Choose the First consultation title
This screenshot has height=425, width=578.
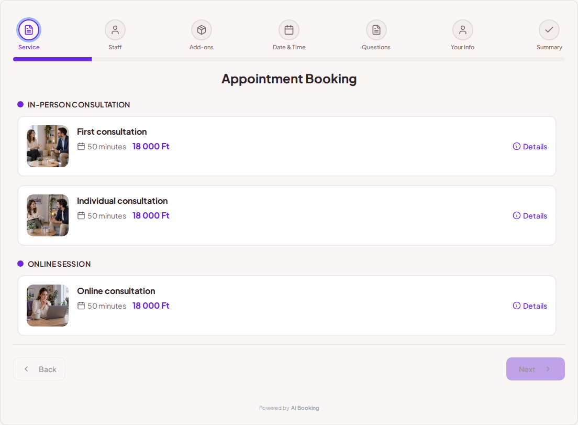[x=112, y=132]
